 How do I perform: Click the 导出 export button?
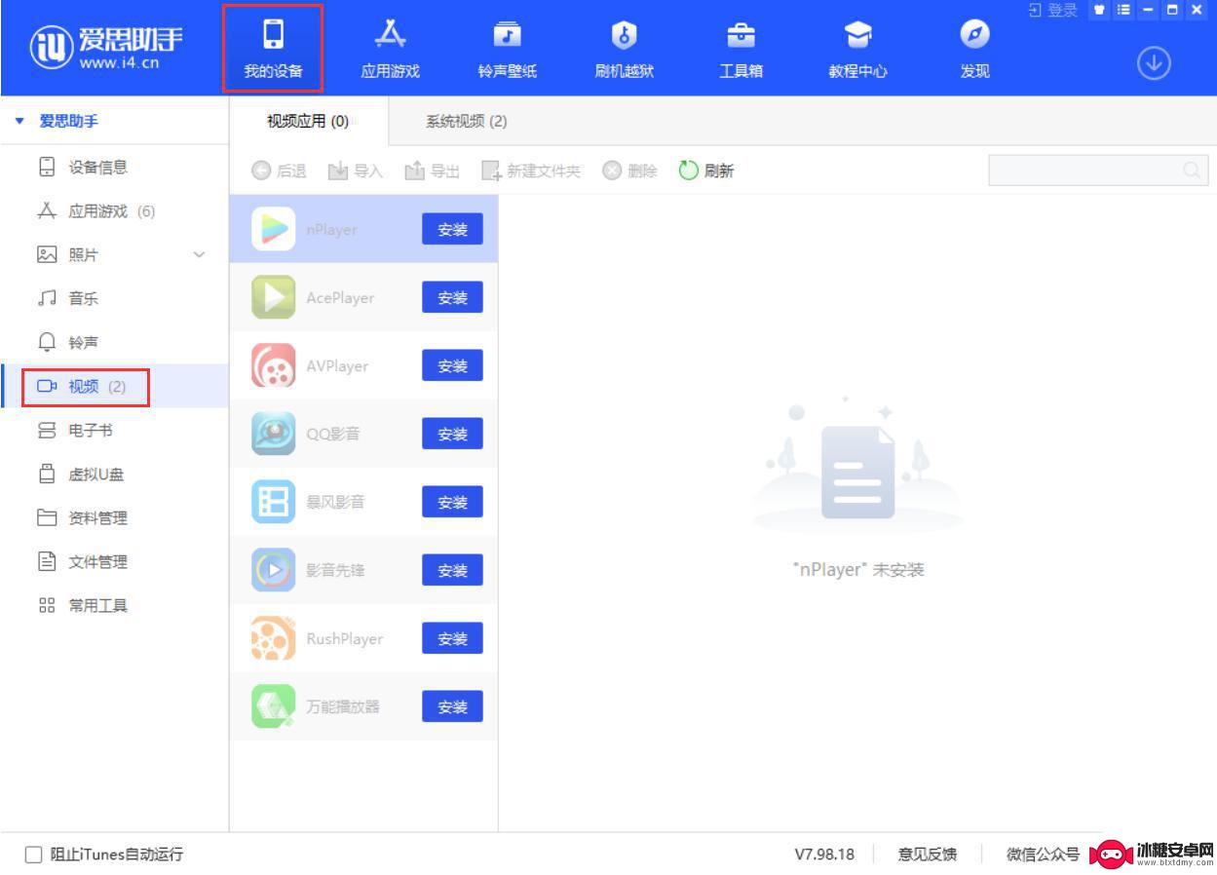(x=433, y=171)
